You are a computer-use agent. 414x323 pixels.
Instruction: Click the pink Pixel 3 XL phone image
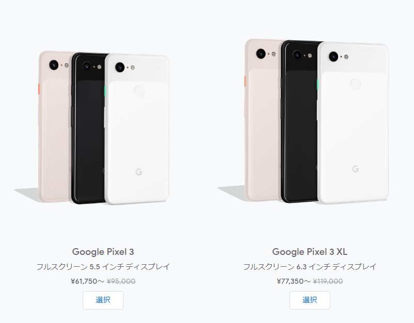(x=263, y=120)
